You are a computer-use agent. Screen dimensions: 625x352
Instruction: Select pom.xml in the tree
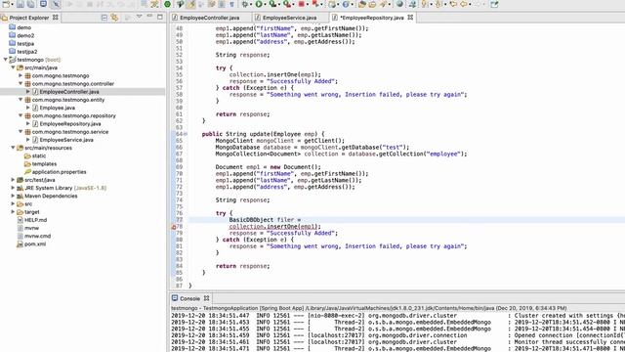click(x=35, y=243)
